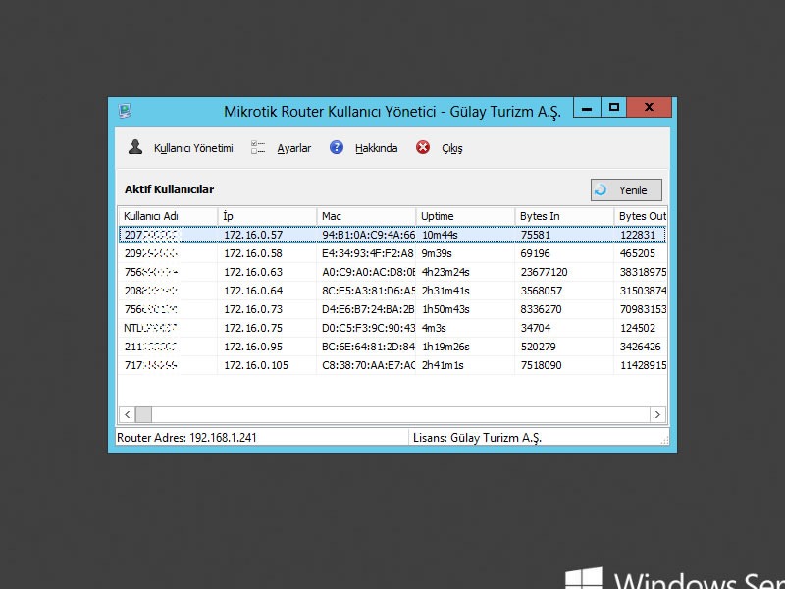The image size is (785, 589).
Task: Open the Hakkında menu label
Action: [x=376, y=149]
